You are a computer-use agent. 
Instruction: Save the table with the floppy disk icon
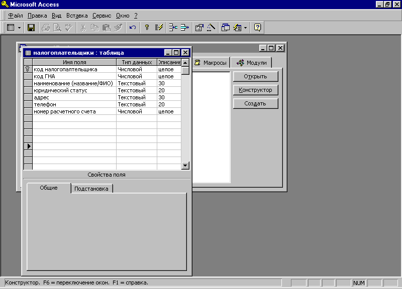pyautogui.click(x=31, y=28)
